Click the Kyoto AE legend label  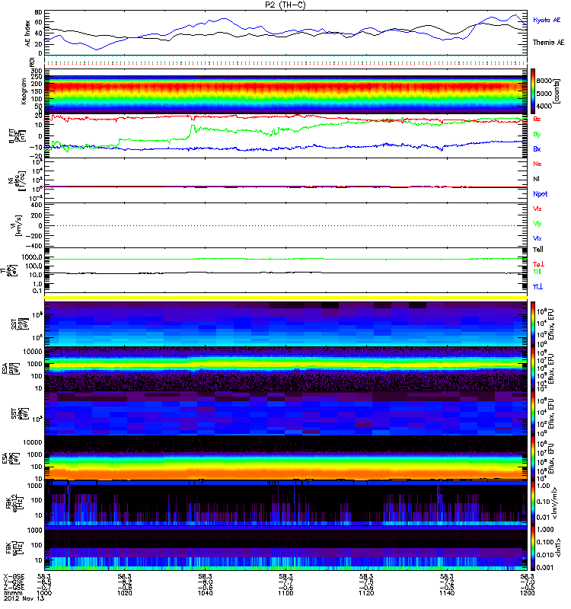pos(547,20)
